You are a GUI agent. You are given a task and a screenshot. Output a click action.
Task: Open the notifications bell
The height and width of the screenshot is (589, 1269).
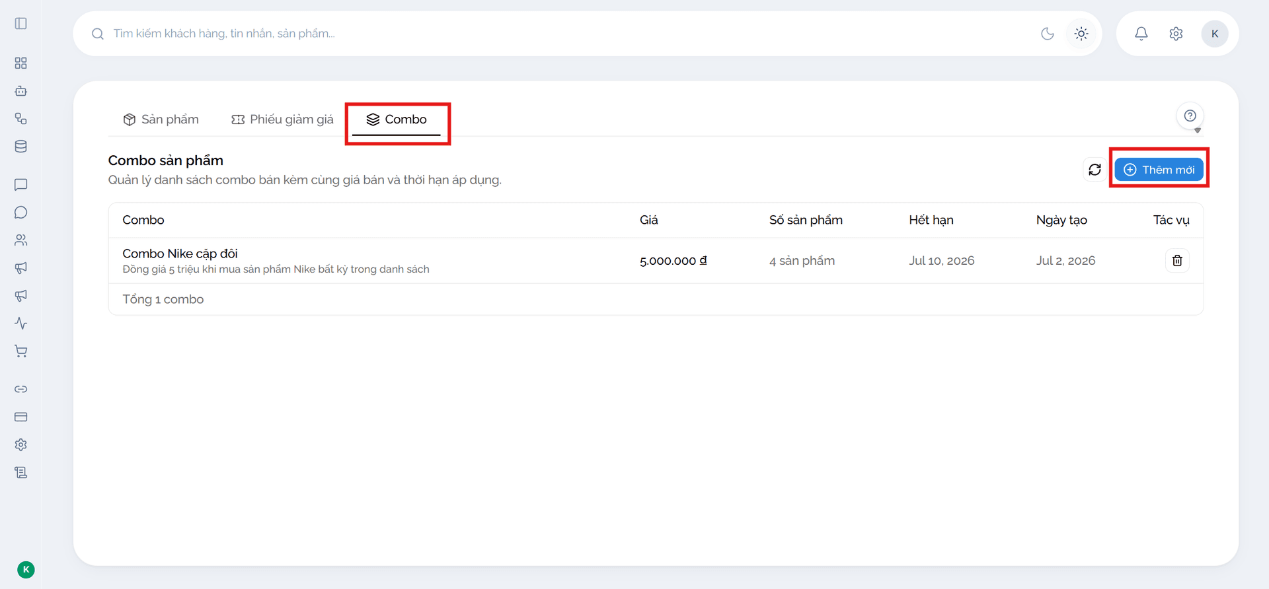pyautogui.click(x=1141, y=34)
